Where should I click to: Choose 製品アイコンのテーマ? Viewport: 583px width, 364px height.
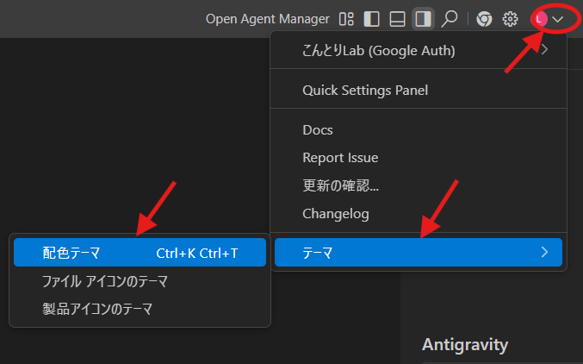[x=97, y=308]
